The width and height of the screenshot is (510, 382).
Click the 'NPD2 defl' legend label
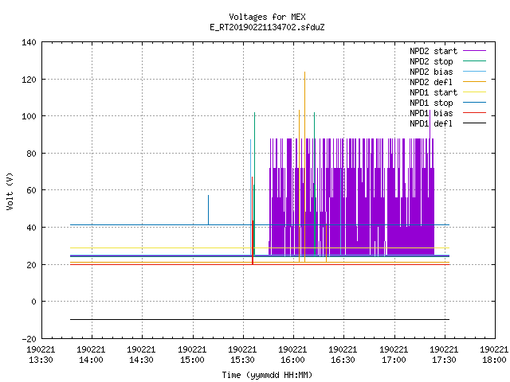[431, 82]
